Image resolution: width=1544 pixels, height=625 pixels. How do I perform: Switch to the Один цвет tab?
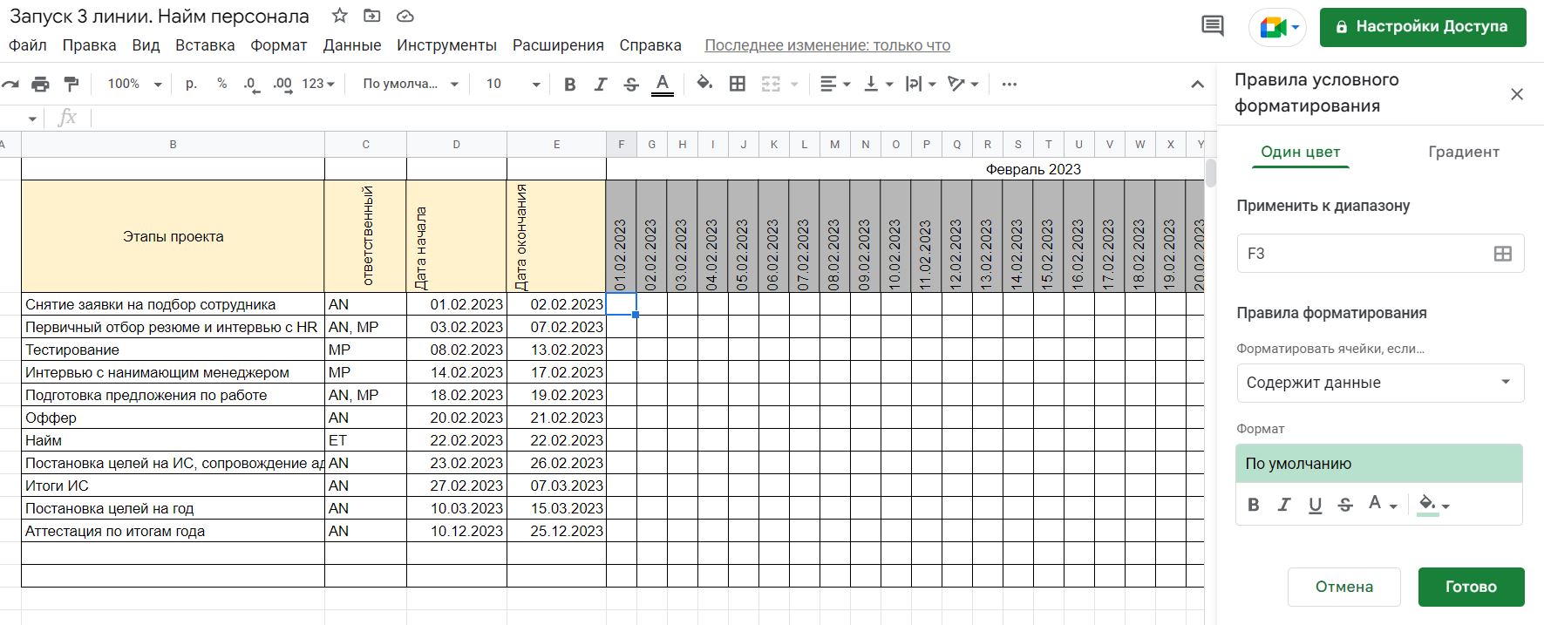tap(1300, 152)
